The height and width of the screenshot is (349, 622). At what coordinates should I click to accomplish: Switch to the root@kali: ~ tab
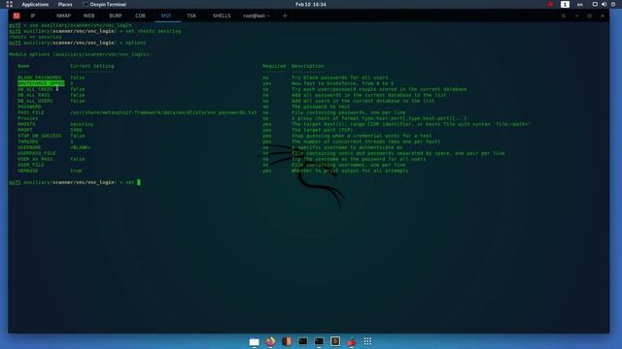[x=257, y=16]
